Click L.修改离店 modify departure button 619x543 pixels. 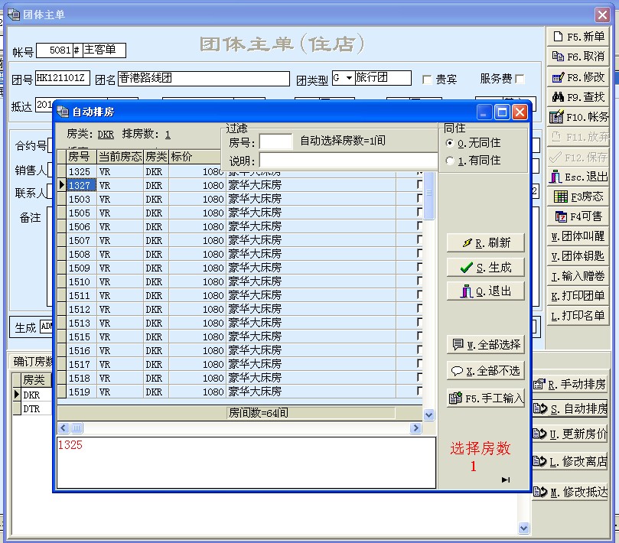click(x=569, y=461)
